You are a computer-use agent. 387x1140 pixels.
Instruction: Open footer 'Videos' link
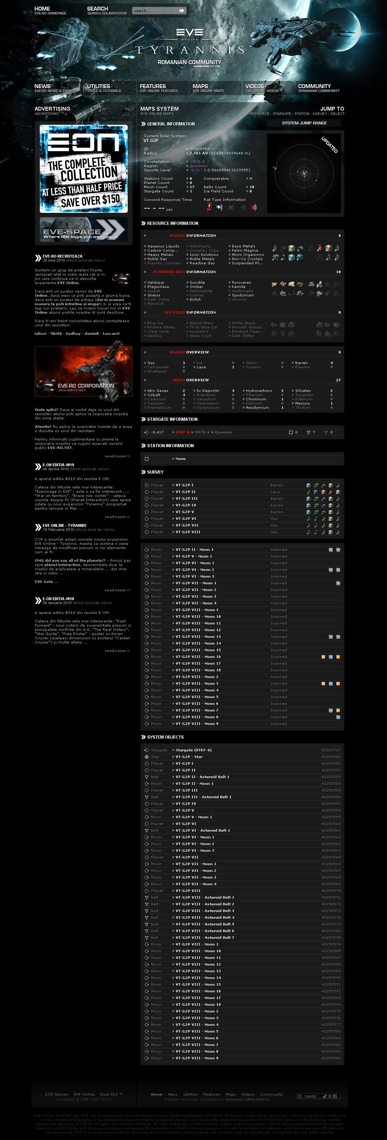248,1095
